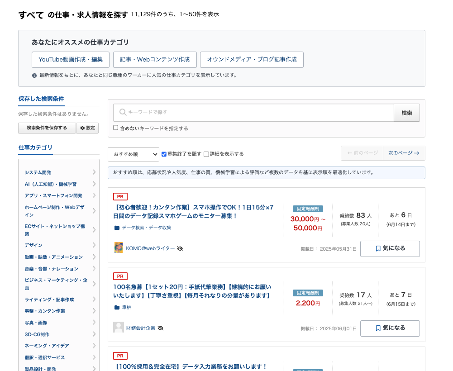Expand アプリ・スマートフォン開発 category chevron
Screen dimensions: 453x371
pos(94,195)
